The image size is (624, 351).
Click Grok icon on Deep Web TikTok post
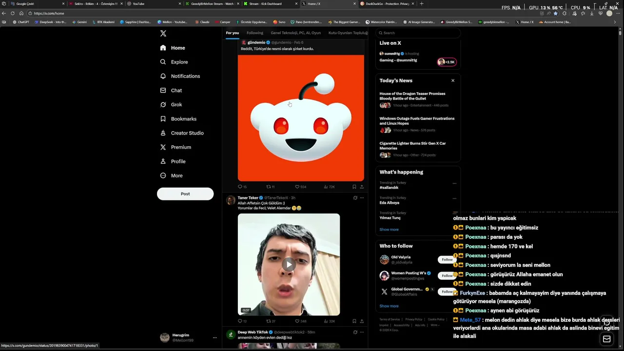pos(355,332)
